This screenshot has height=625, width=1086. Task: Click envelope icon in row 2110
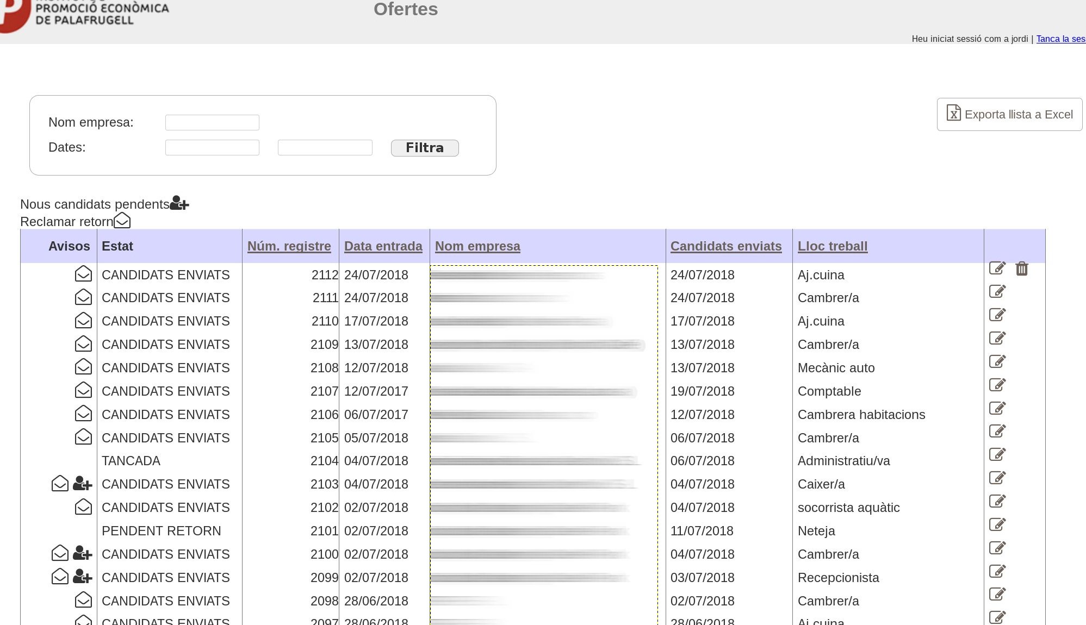83,321
